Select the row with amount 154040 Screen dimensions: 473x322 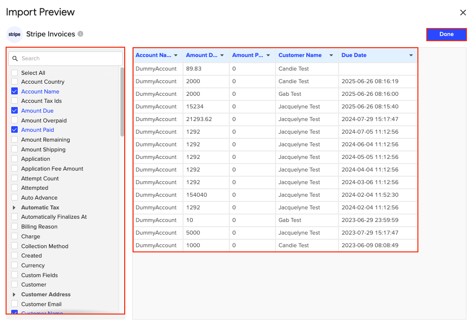(x=275, y=195)
